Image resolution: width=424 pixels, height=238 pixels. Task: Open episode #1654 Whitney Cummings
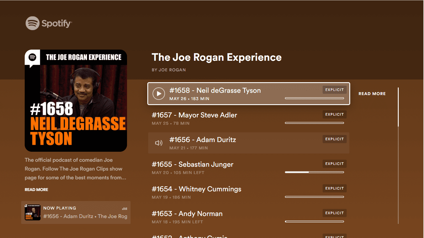click(196, 189)
